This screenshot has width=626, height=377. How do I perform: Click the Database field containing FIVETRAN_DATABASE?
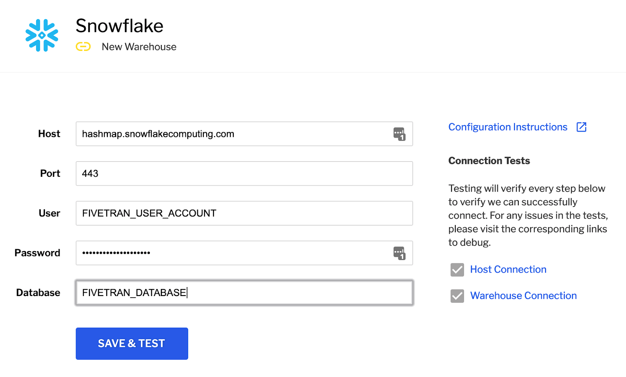click(x=235, y=293)
